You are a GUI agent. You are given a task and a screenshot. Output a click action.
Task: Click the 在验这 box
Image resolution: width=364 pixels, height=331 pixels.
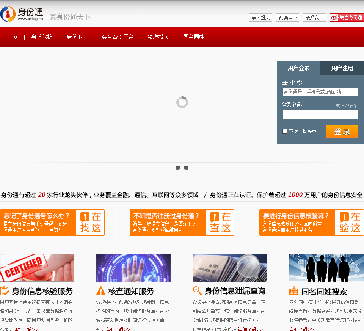point(349,223)
